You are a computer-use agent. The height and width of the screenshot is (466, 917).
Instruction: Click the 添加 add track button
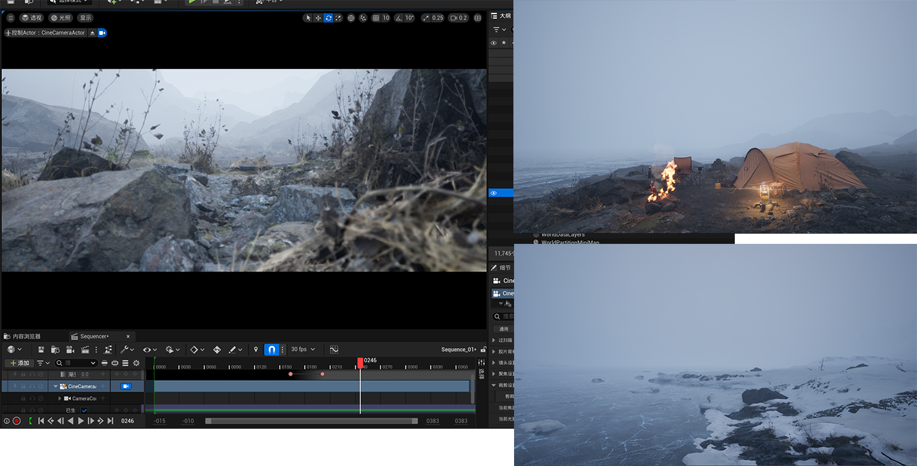point(19,363)
